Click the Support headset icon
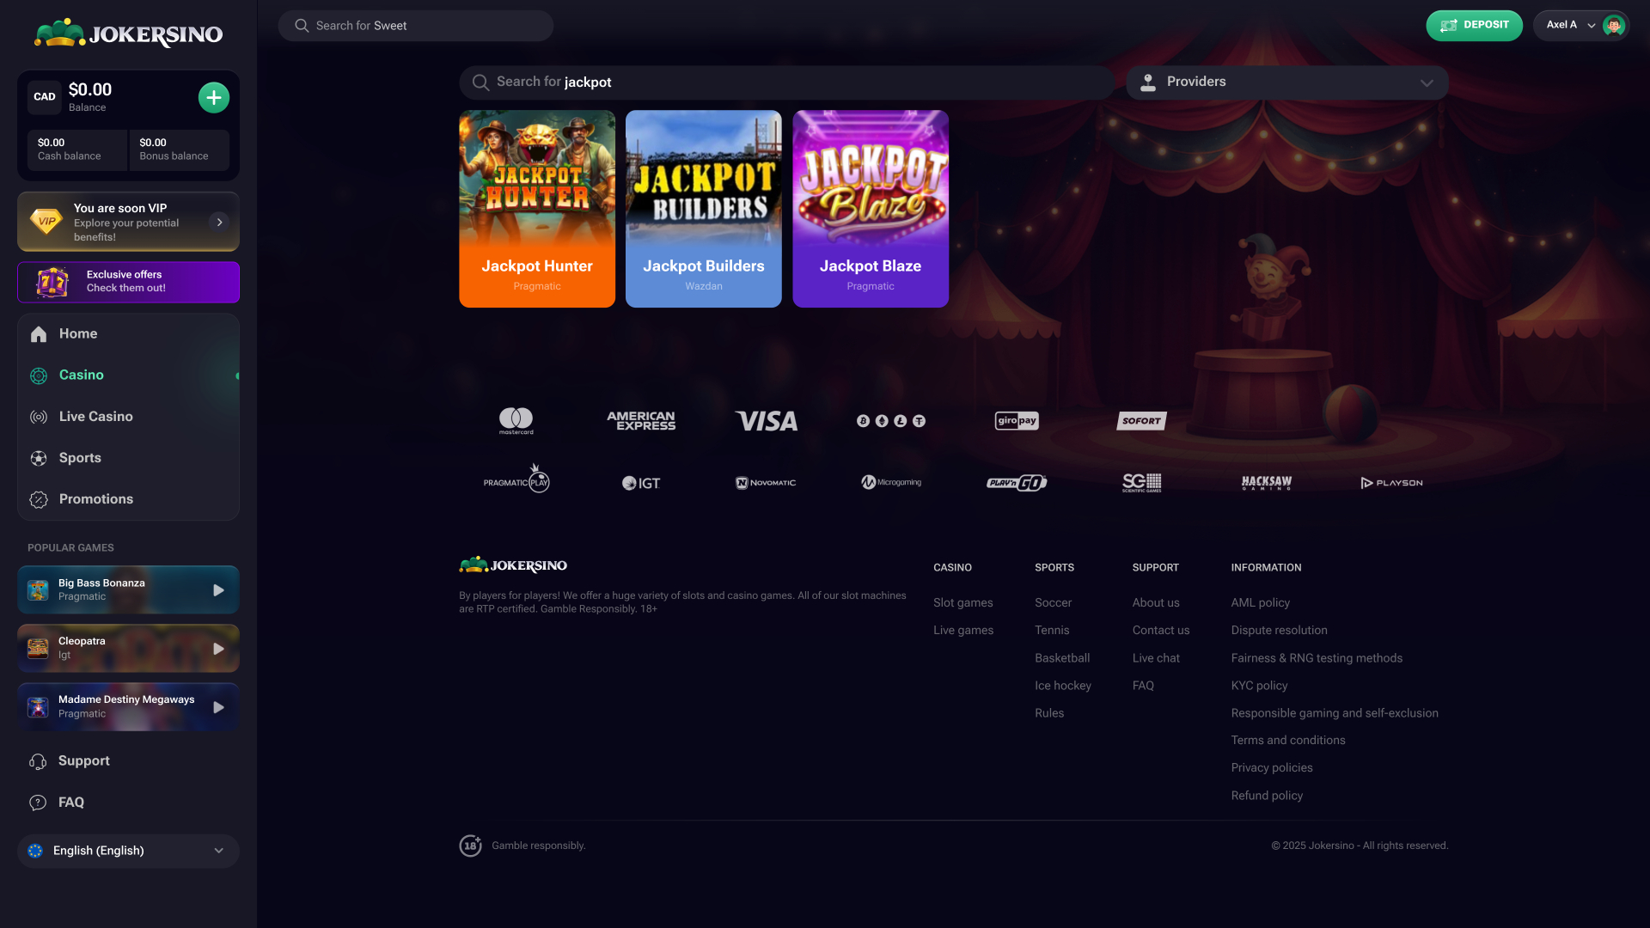1650x928 pixels. tap(39, 761)
